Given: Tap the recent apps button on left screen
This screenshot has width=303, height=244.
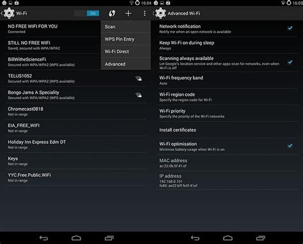Looking at the screenshot, I should click(x=109, y=238).
